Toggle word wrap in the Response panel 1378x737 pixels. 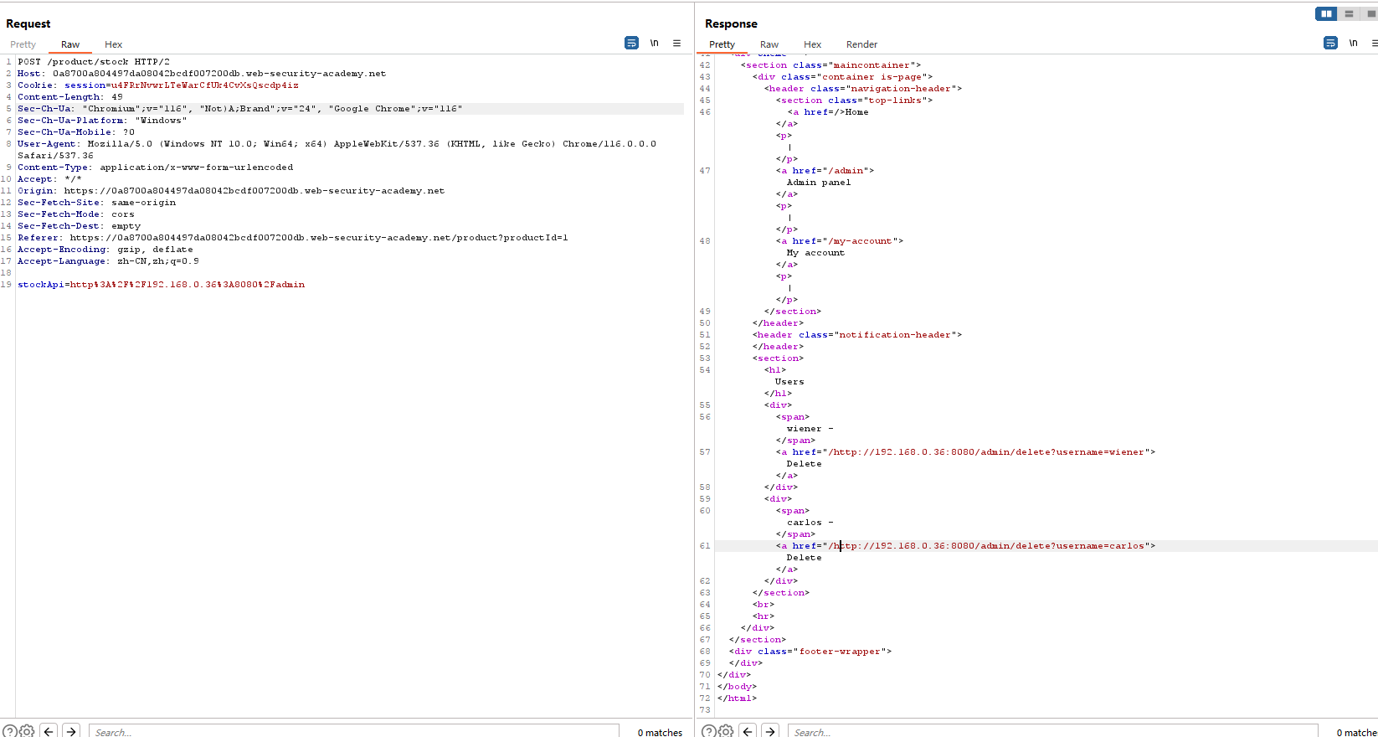tap(1330, 43)
